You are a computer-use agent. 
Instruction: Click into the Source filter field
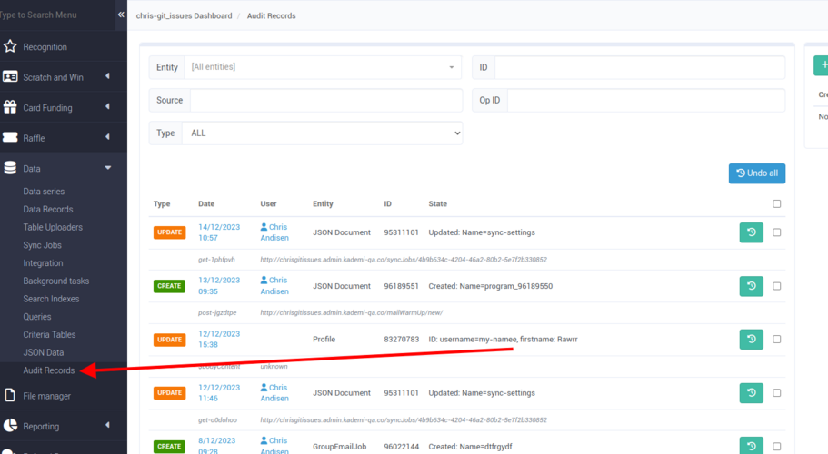(325, 100)
